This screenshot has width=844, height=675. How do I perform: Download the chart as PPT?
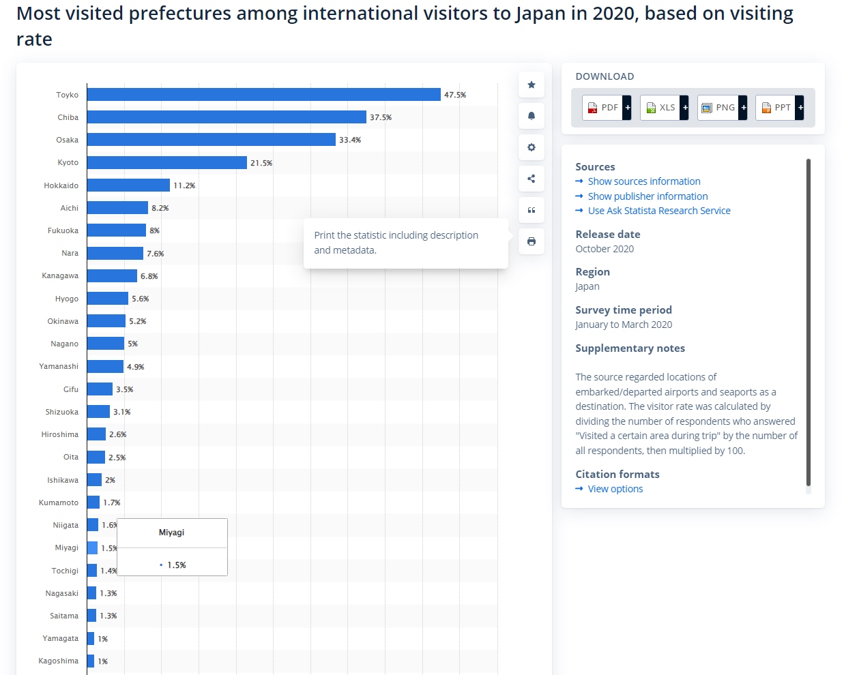click(776, 108)
